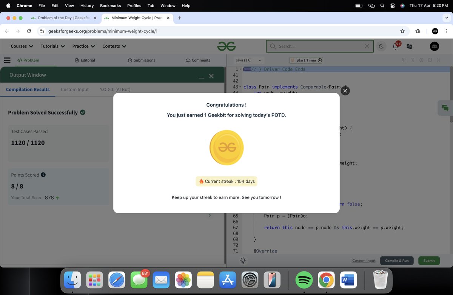453x295 pixels.
Task: Open Finder from the Dock
Action: coord(72,280)
